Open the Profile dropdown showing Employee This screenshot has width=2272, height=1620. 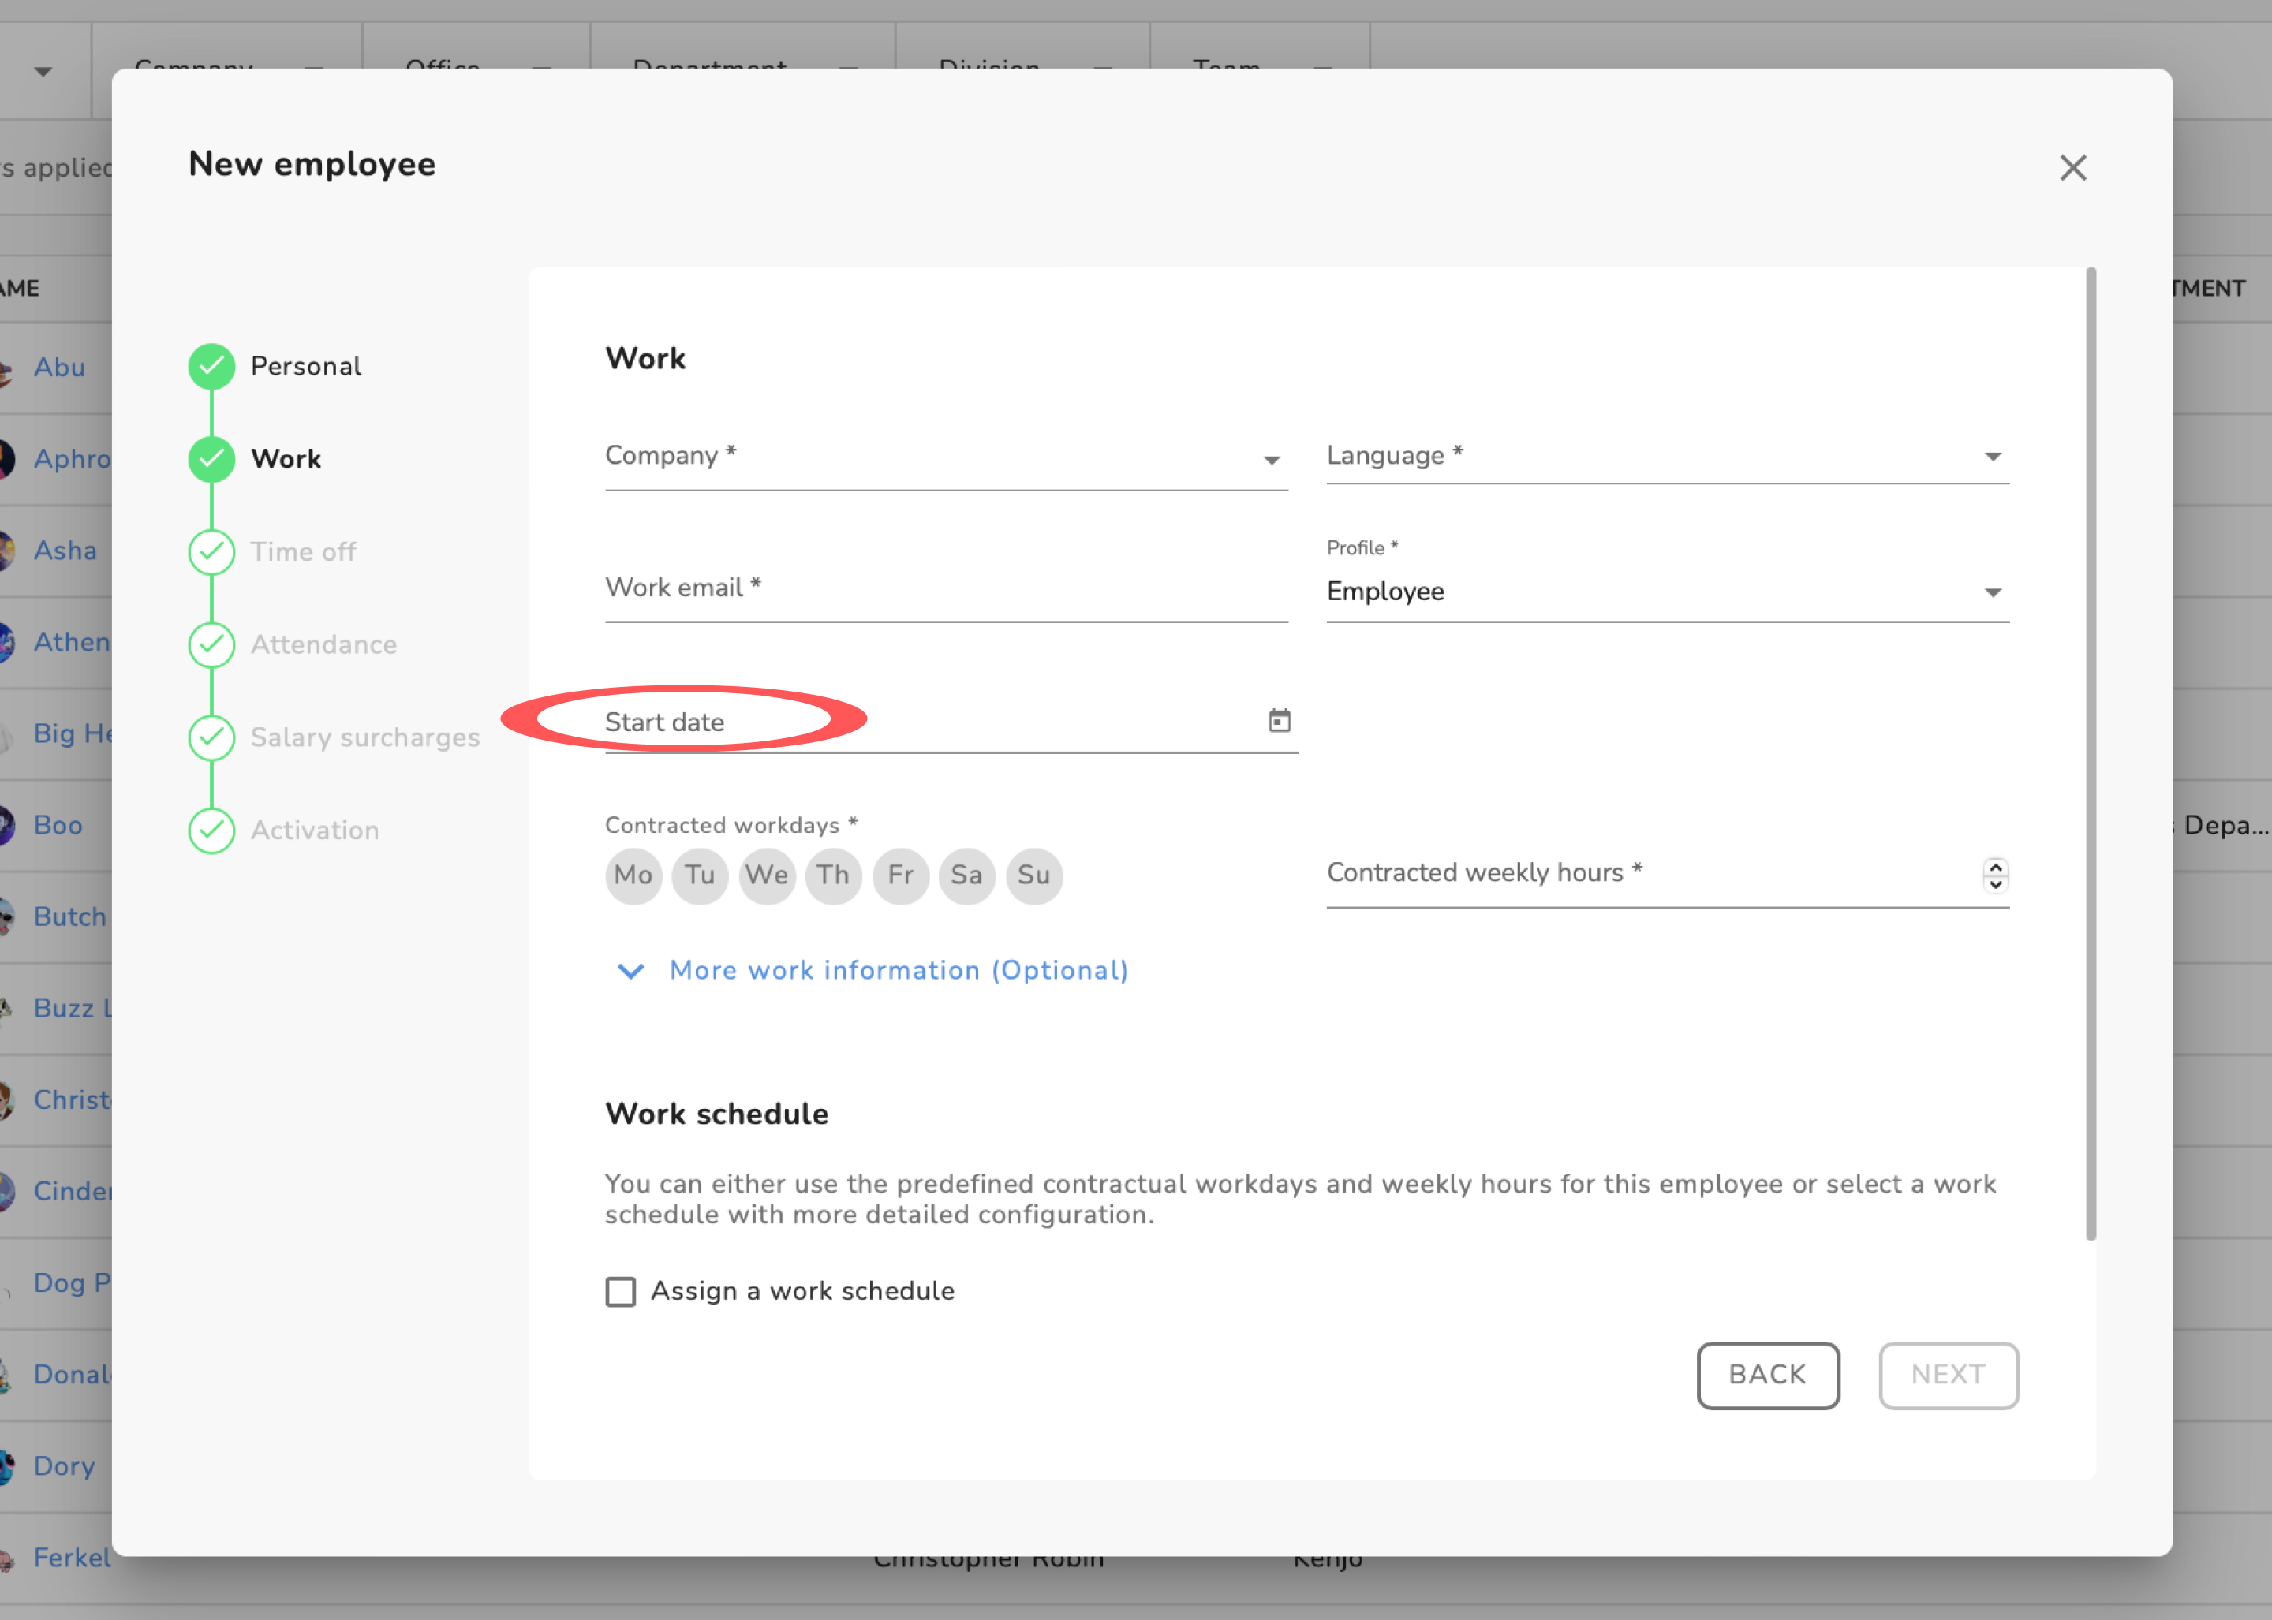pos(1666,592)
